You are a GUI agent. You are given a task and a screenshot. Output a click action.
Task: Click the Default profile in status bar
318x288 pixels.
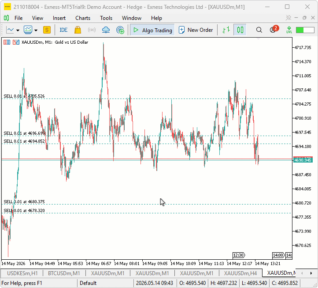(x=88, y=283)
